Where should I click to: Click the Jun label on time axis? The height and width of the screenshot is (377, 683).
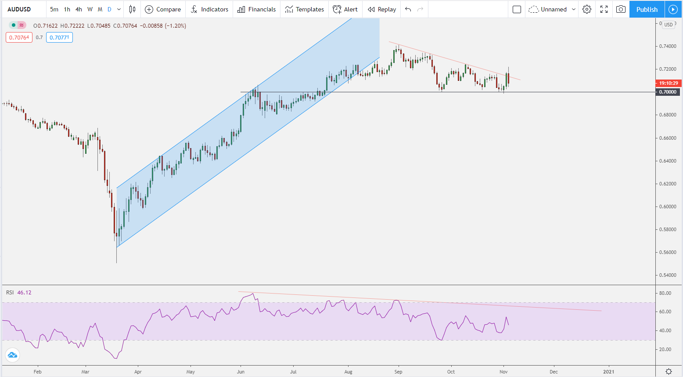241,372
